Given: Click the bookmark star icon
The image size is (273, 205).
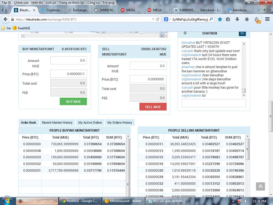Looking at the screenshot, I should point(220,19).
